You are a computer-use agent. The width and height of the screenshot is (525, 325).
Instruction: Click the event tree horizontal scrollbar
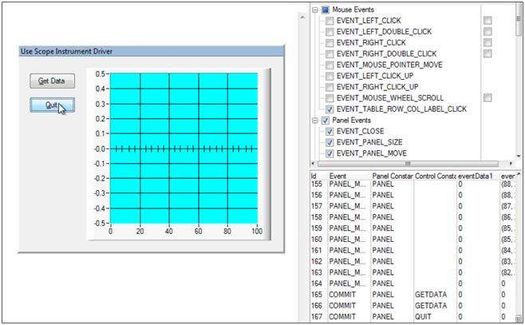click(407, 163)
